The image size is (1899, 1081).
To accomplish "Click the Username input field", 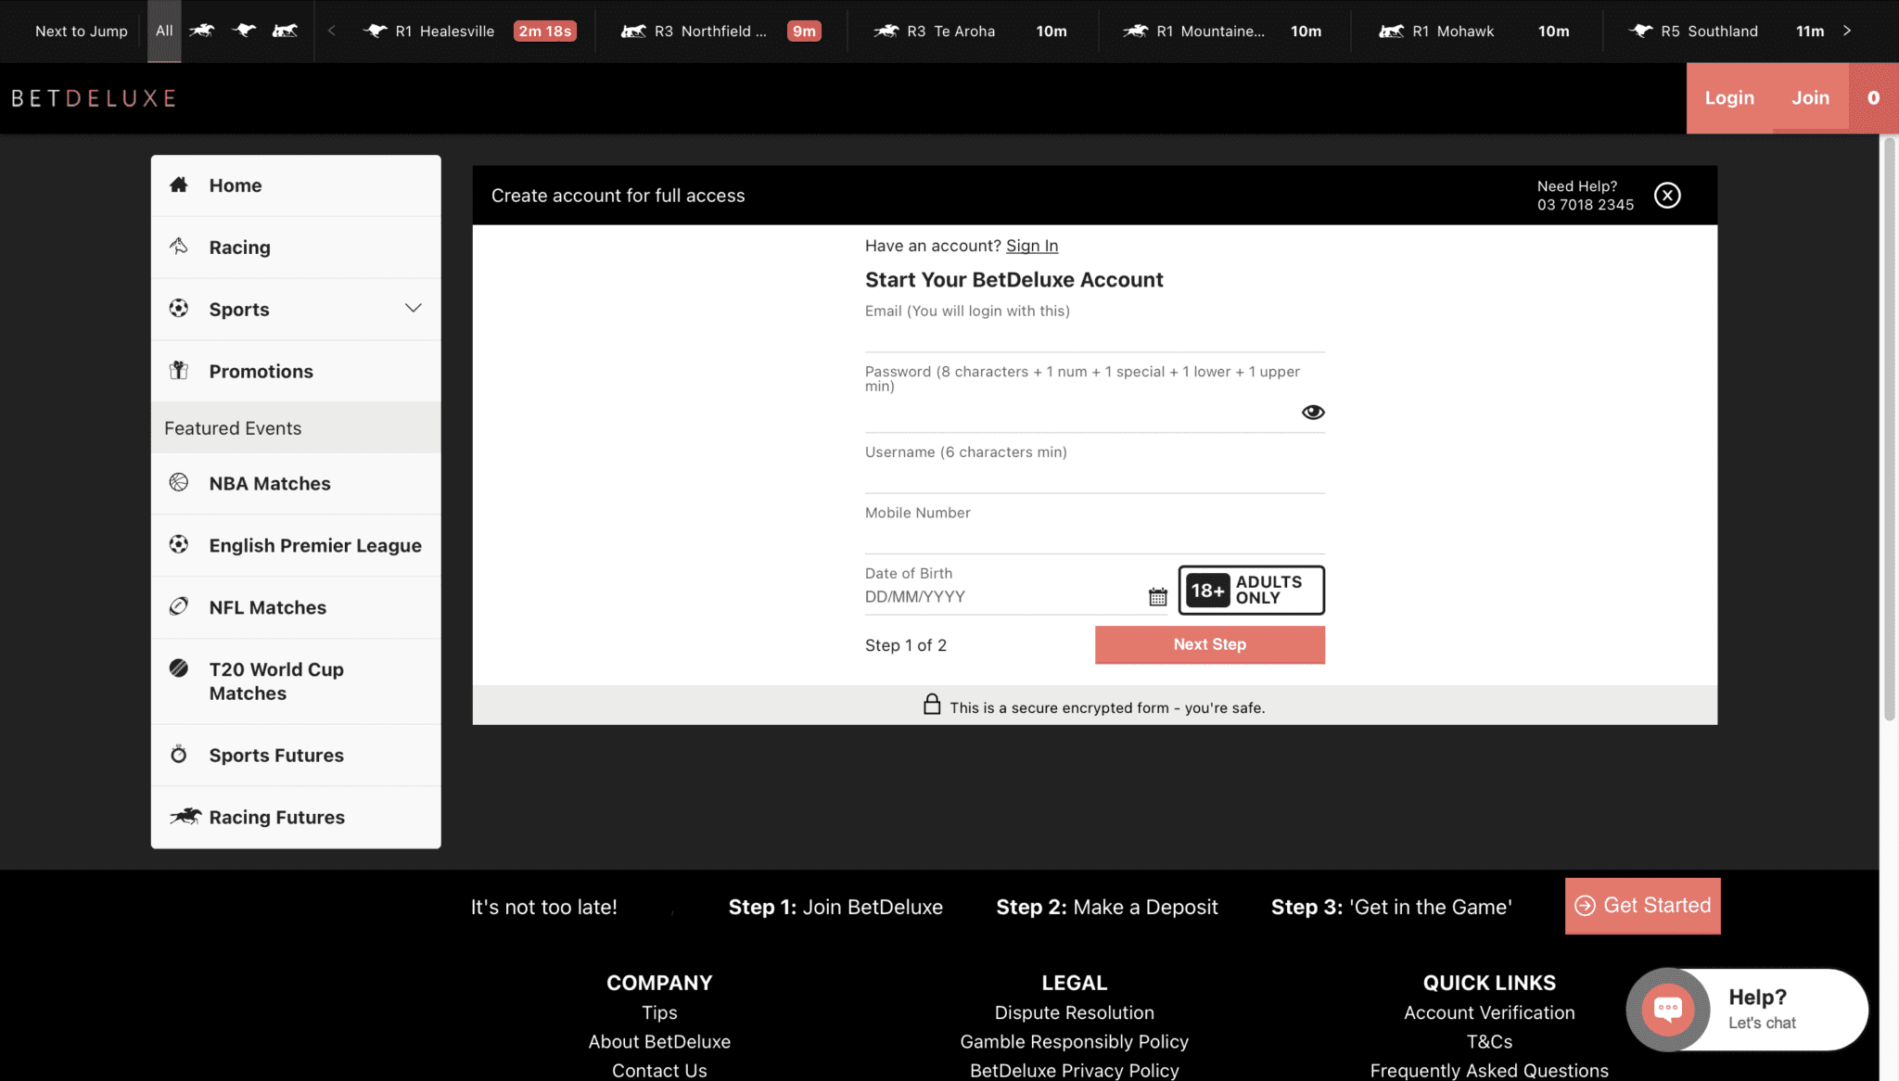I will tap(1094, 477).
